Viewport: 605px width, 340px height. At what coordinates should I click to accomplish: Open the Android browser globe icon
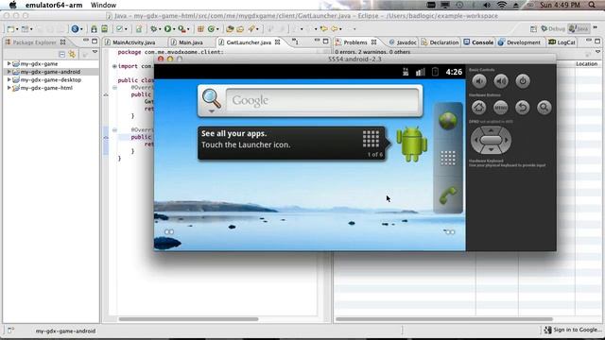click(448, 121)
